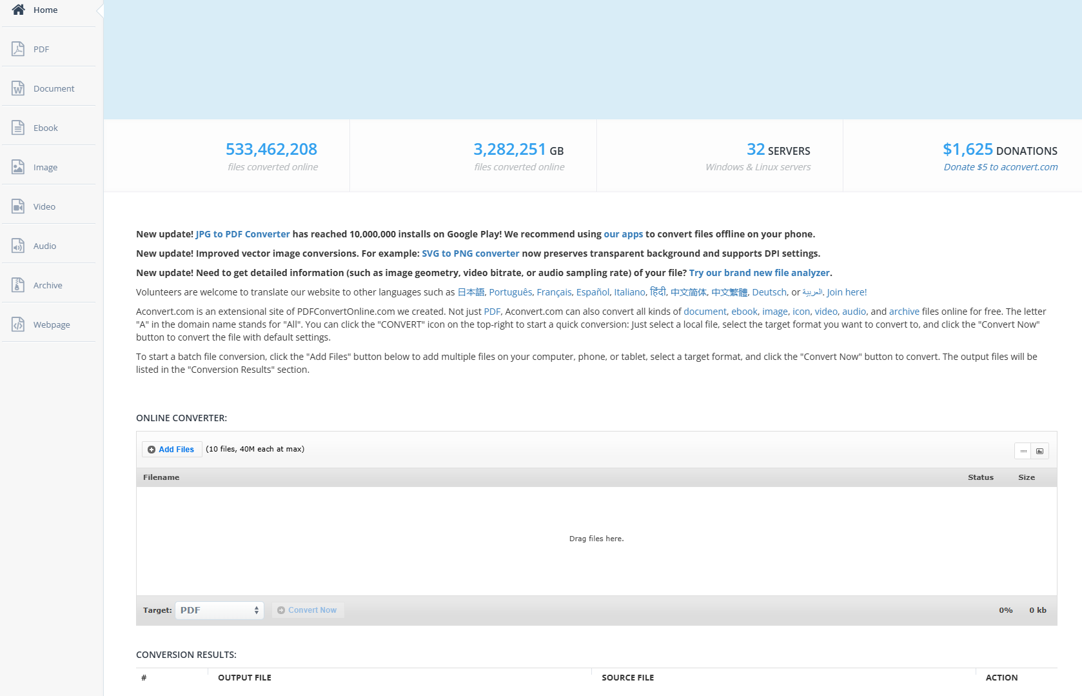Open the 'archive' link in description paragraph
1082x696 pixels.
click(x=904, y=312)
